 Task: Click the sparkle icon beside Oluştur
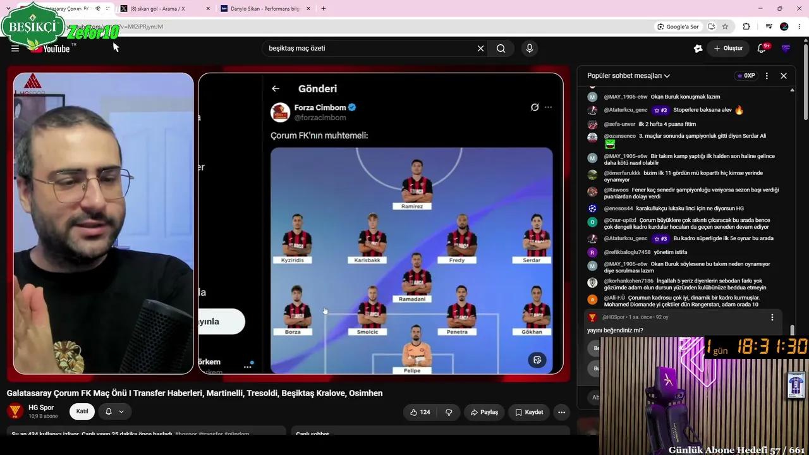(698, 49)
